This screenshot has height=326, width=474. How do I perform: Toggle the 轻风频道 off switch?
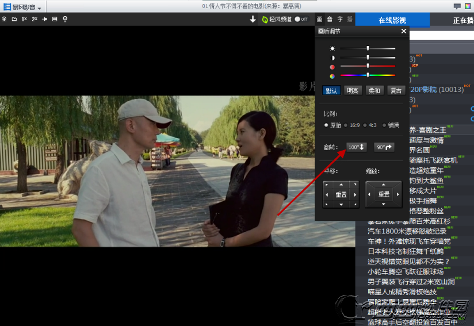301,19
